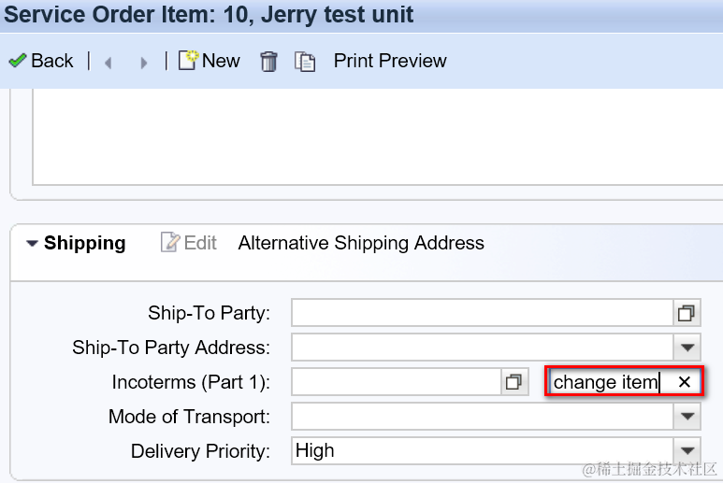
Task: Open Ship-To Party Address dropdown
Action: click(x=687, y=348)
